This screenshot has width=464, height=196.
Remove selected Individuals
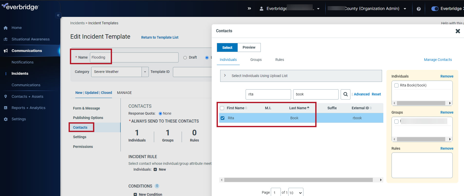coord(447,76)
